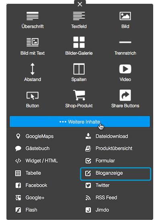
Task: Insert a Trennstrich divider line
Action: tap(125, 48)
